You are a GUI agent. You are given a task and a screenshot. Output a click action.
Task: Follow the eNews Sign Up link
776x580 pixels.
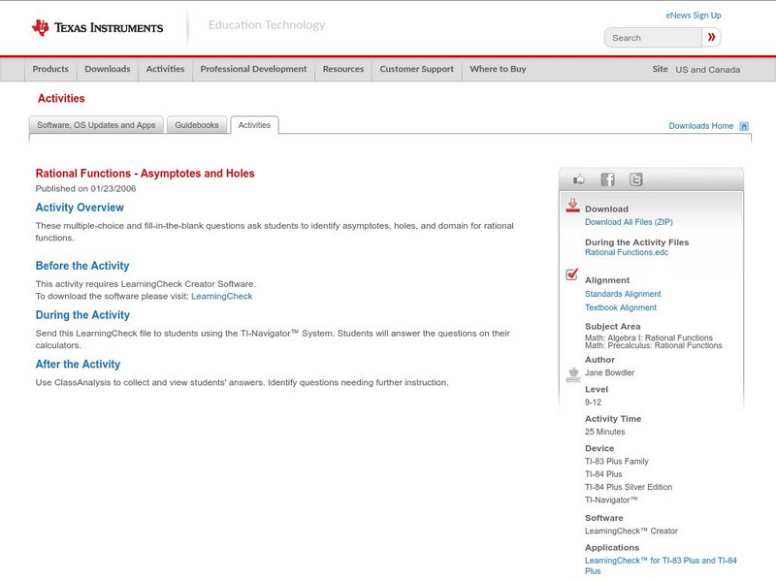pos(694,16)
